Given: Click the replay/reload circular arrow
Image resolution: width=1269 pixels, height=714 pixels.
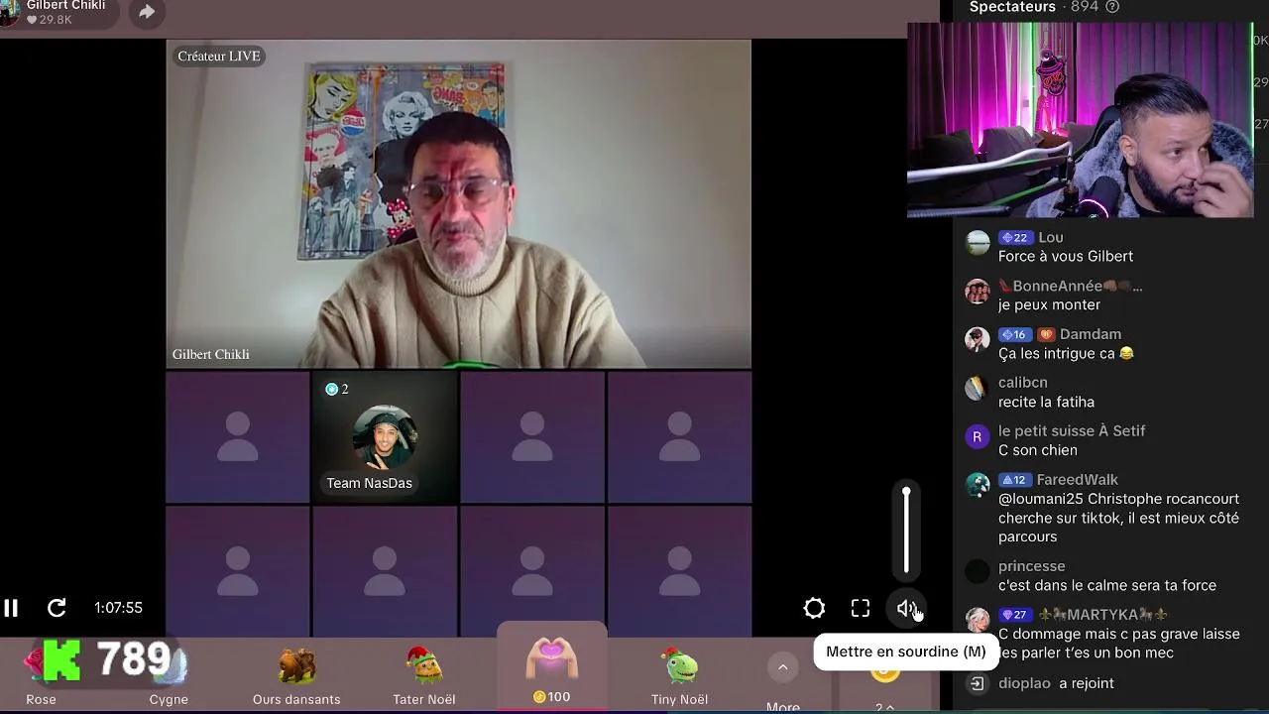Looking at the screenshot, I should [57, 608].
